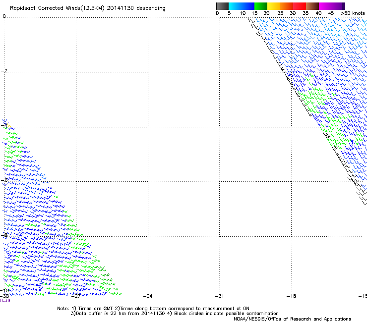Select the brown 35-40 knots legend color
The height and width of the screenshot is (322, 367).
tap(312, 6)
